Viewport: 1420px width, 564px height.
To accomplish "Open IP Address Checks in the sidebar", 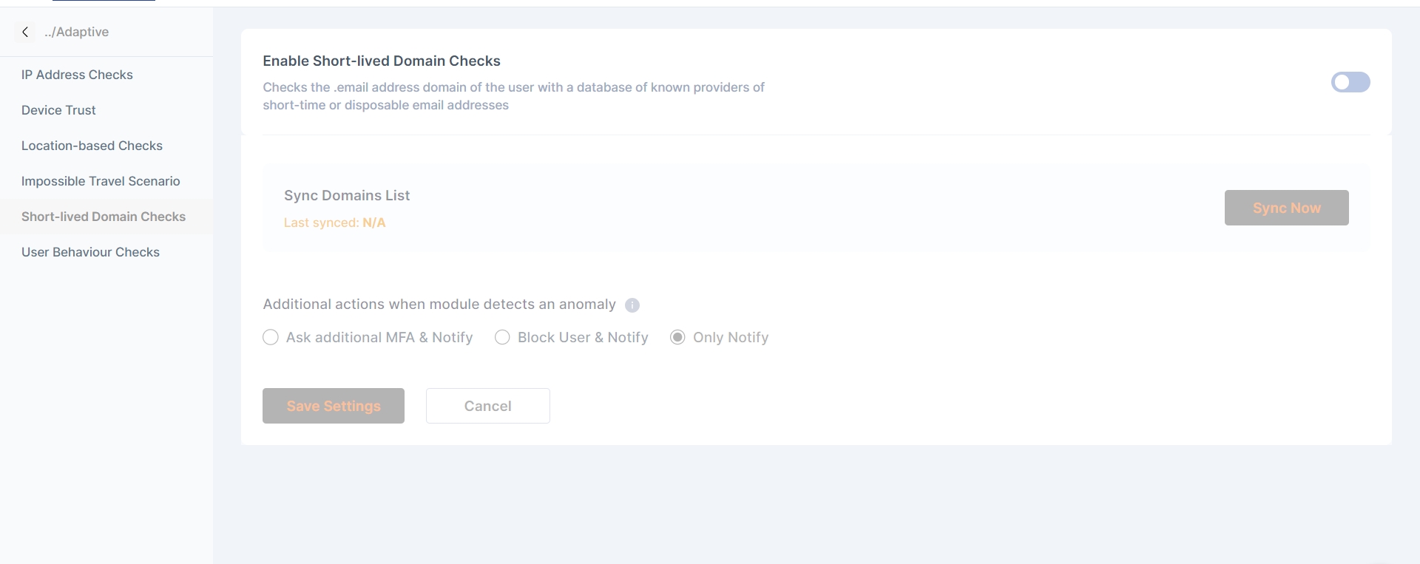I will (x=77, y=75).
